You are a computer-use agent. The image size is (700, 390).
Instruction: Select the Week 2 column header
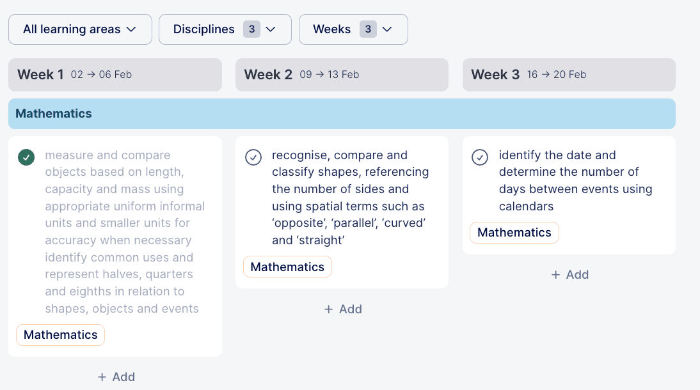(342, 75)
